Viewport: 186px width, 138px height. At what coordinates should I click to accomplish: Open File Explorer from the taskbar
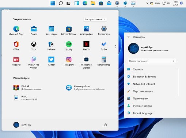[x=93, y=3]
